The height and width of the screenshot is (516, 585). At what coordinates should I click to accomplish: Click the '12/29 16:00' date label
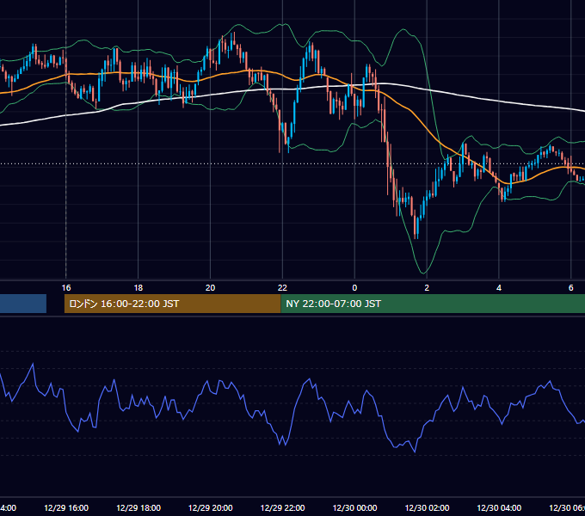point(66,507)
